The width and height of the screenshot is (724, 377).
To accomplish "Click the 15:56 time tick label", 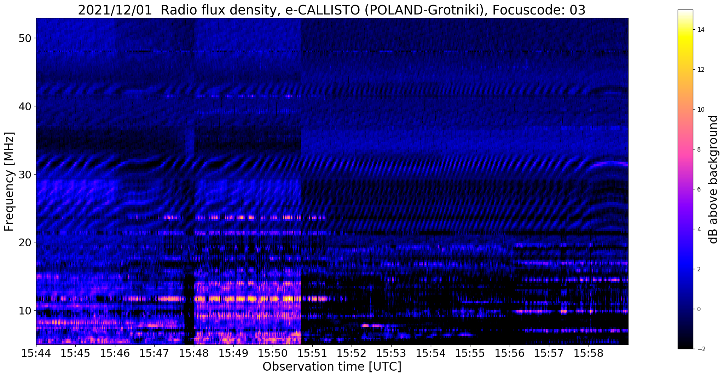I will (510, 353).
